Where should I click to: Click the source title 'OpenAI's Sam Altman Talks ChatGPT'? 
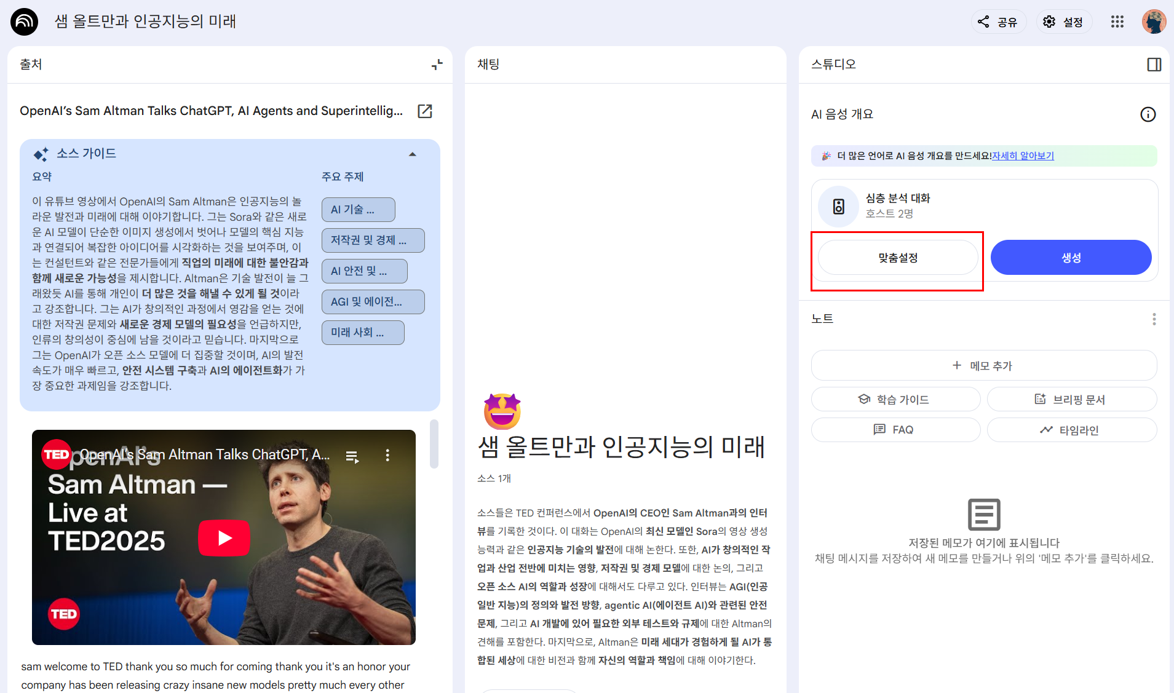click(x=211, y=111)
